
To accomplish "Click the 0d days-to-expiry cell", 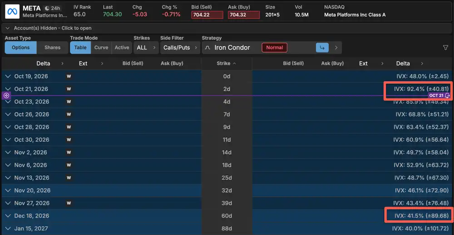I will (227, 76).
